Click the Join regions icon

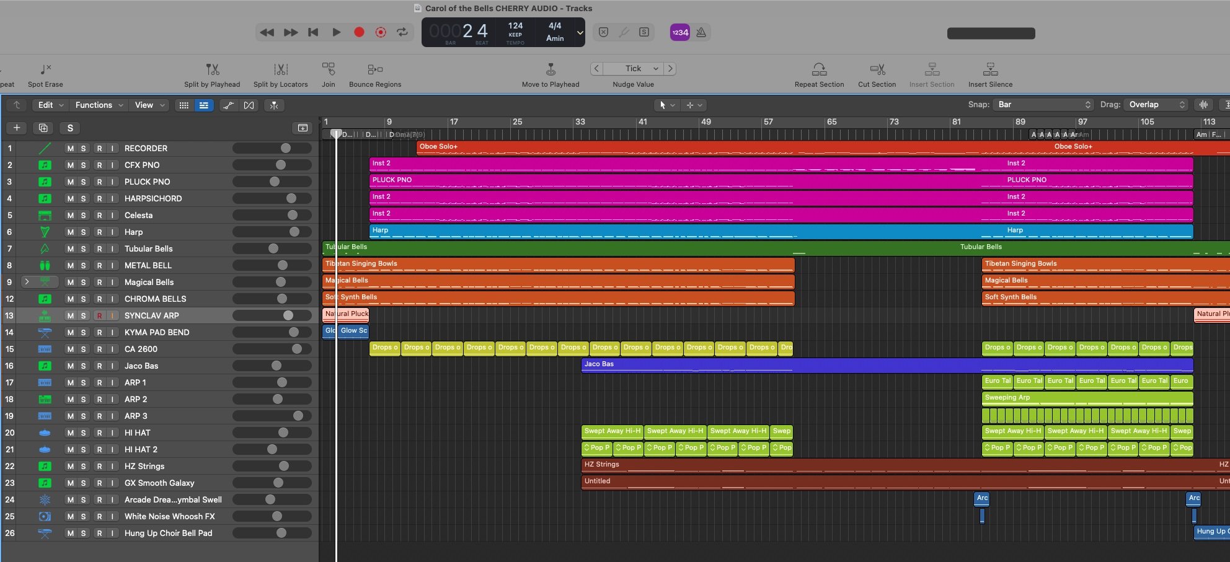pos(328,69)
